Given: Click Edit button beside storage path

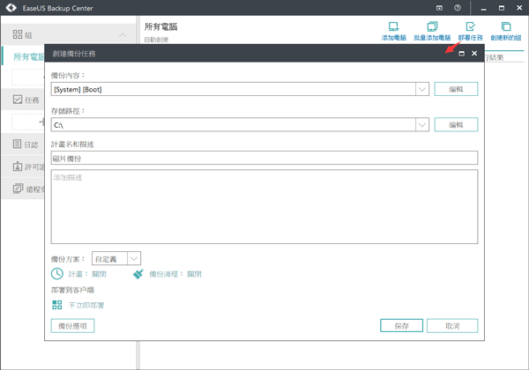Looking at the screenshot, I should 456,125.
